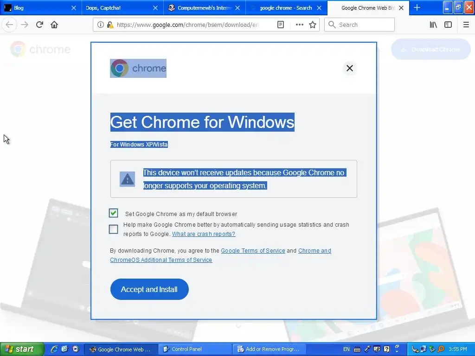Switch to Control Panel taskbar window
The image size is (475, 356).
pyautogui.click(x=195, y=349)
